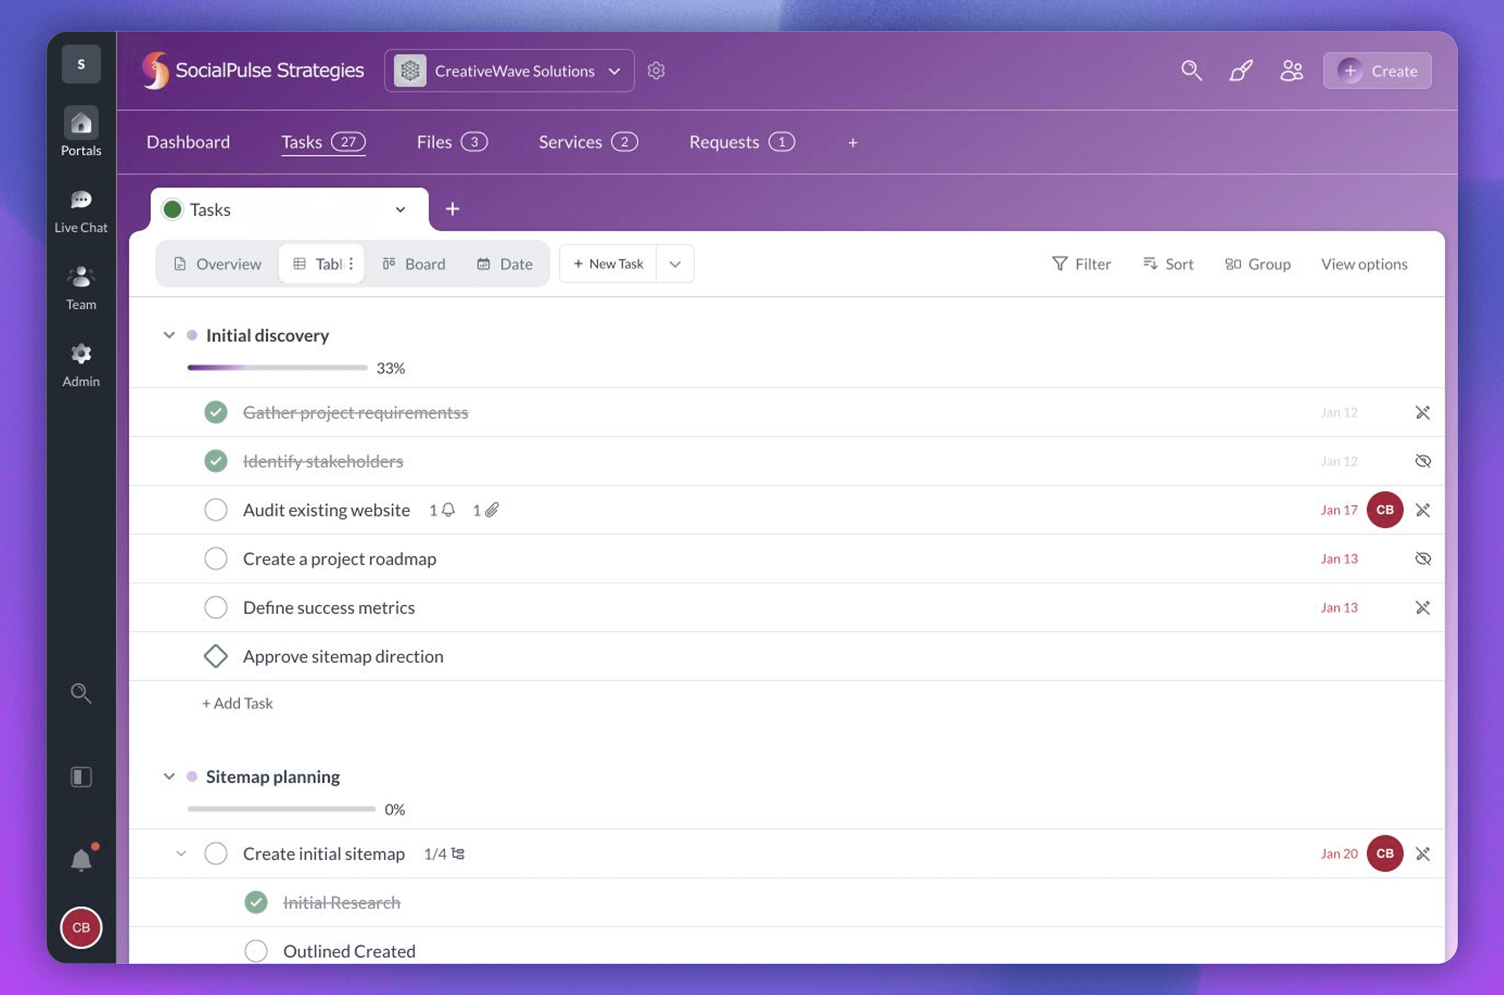Open the people/members icon in header
Screen dimensions: 1504x995
tap(1291, 71)
